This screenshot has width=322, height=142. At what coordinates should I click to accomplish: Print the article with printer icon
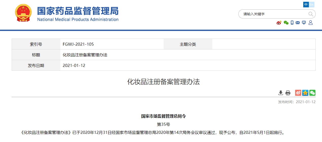tap(288, 93)
